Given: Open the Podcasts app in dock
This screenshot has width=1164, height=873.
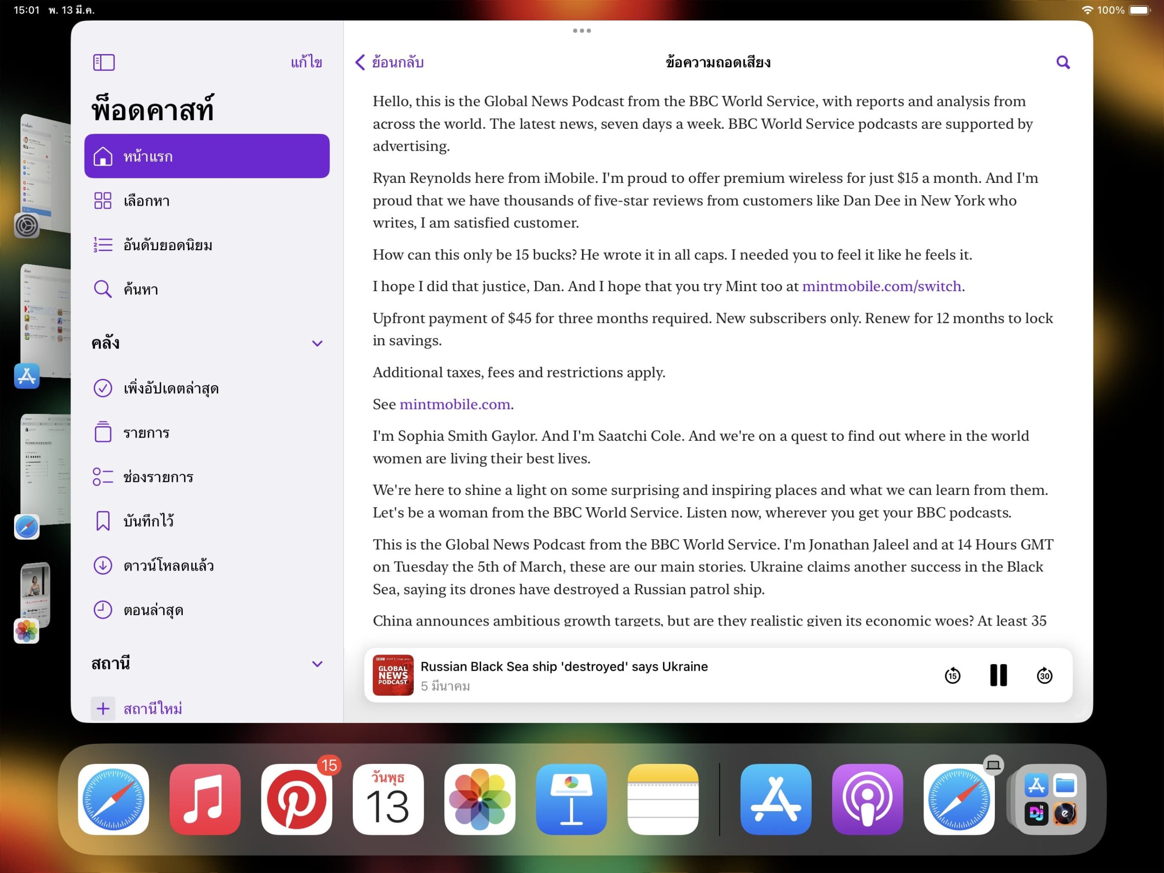Looking at the screenshot, I should tap(867, 799).
